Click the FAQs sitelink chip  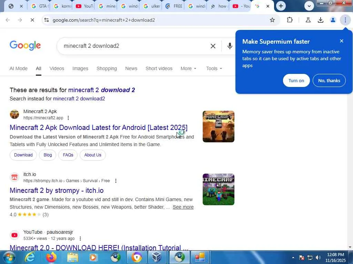pyautogui.click(x=68, y=155)
